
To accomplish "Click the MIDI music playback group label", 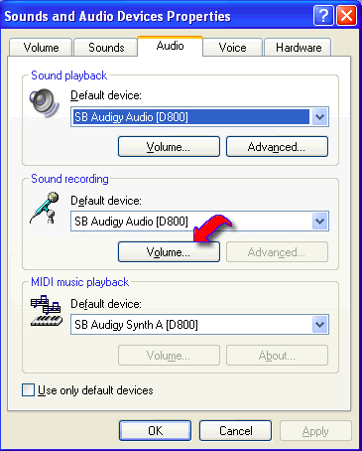I will tap(79, 282).
